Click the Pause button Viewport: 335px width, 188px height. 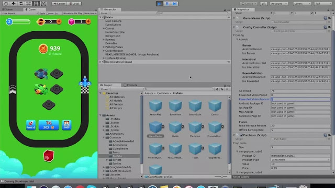point(167,4)
